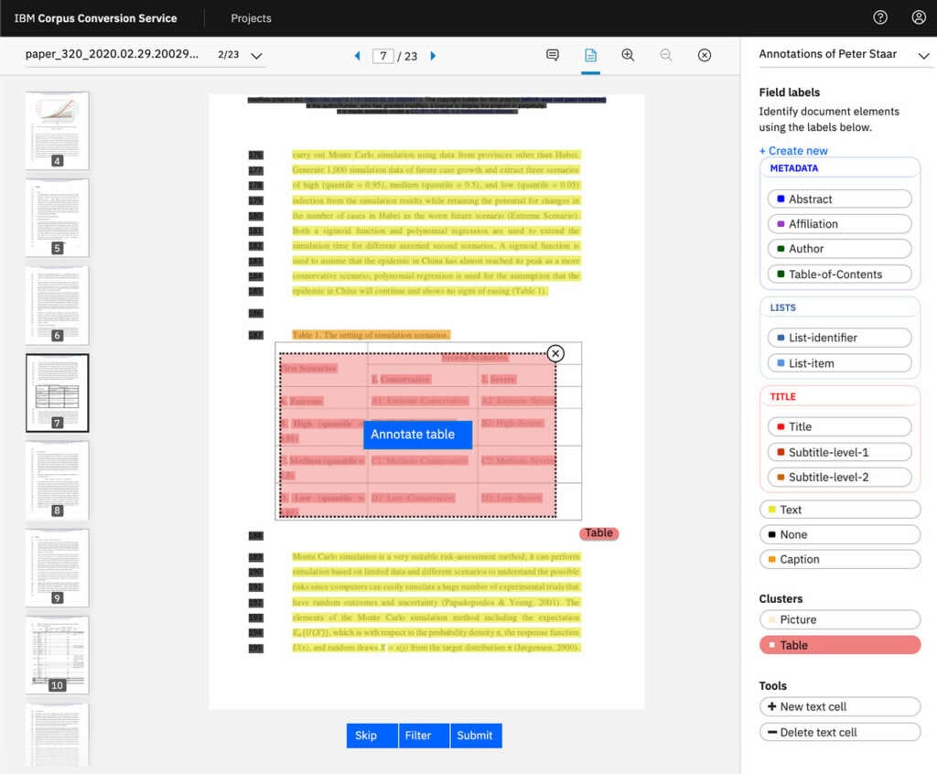Select the Subtitle-level-1 label
The width and height of the screenshot is (937, 774).
(839, 452)
